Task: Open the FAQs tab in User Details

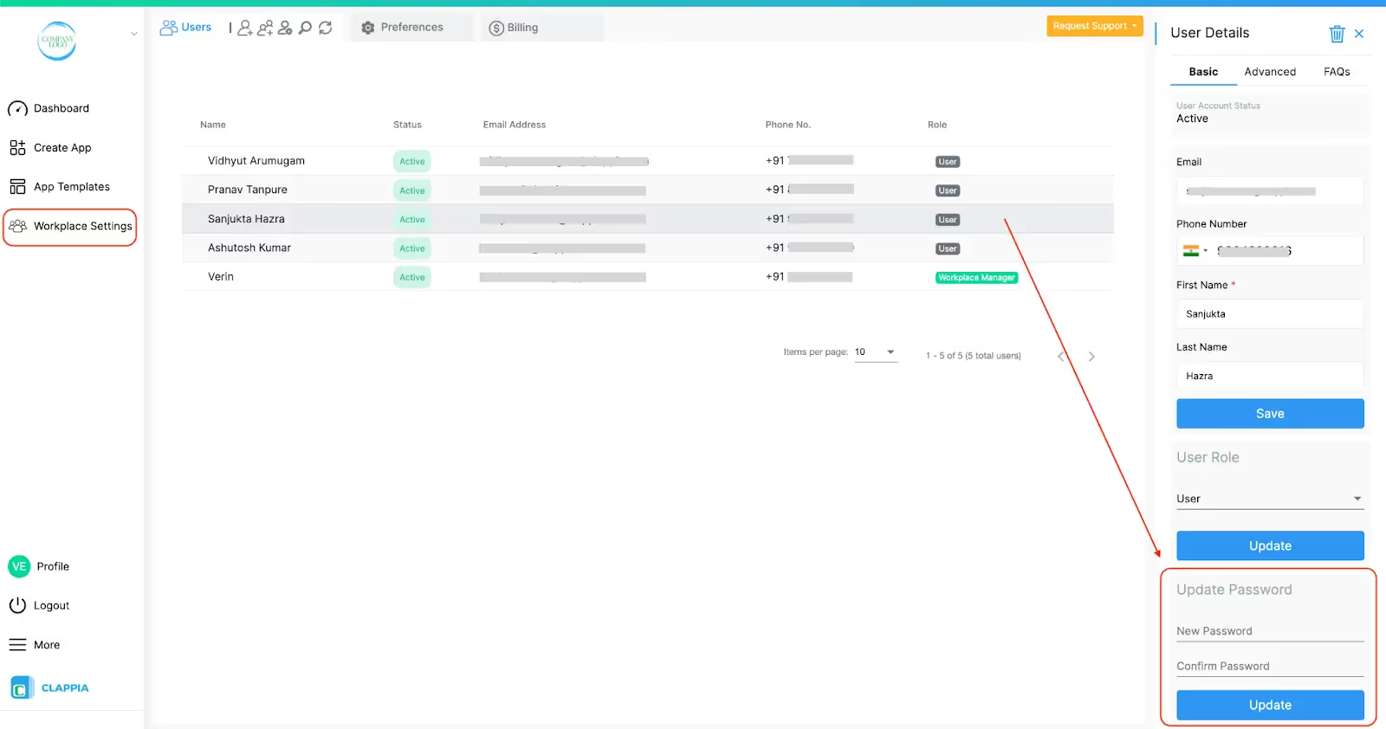Action: [1337, 72]
